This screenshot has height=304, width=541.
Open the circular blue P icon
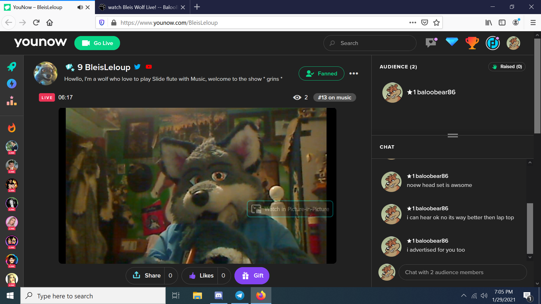[493, 43]
